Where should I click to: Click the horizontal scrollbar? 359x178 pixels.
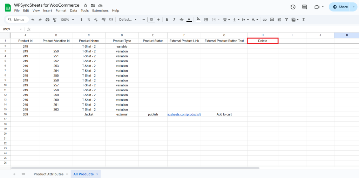(x=135, y=168)
